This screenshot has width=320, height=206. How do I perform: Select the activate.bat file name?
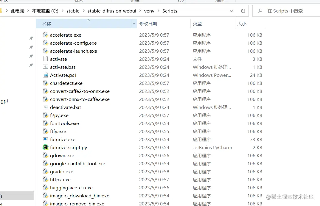pyautogui.click(x=63, y=67)
